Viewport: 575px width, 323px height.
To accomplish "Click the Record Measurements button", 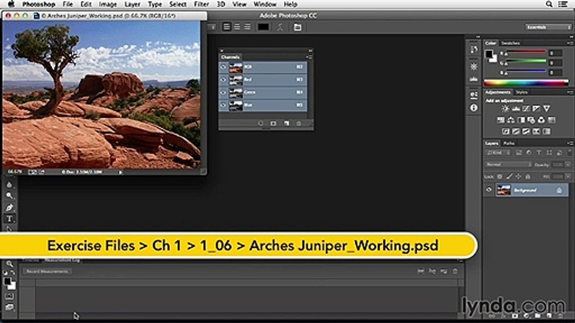I will pos(47,271).
